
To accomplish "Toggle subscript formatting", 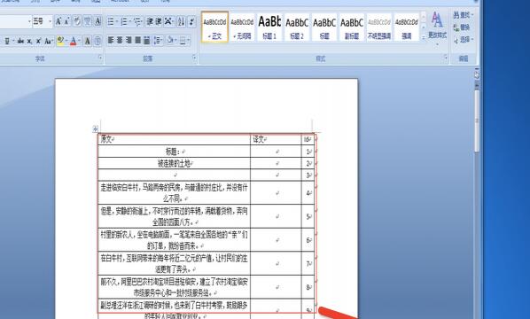I will [x=30, y=42].
